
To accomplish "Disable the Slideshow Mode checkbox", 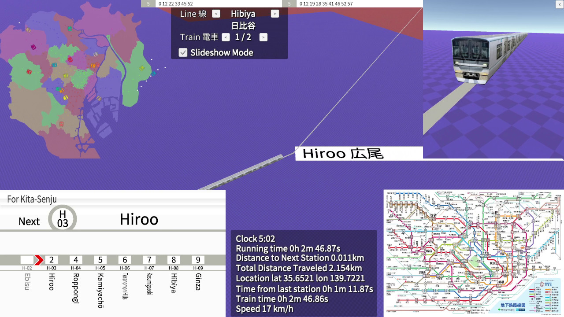I will [183, 52].
